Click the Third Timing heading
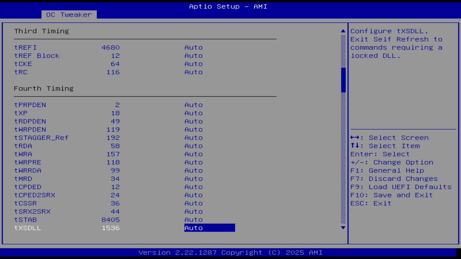461x259 pixels. click(41, 31)
